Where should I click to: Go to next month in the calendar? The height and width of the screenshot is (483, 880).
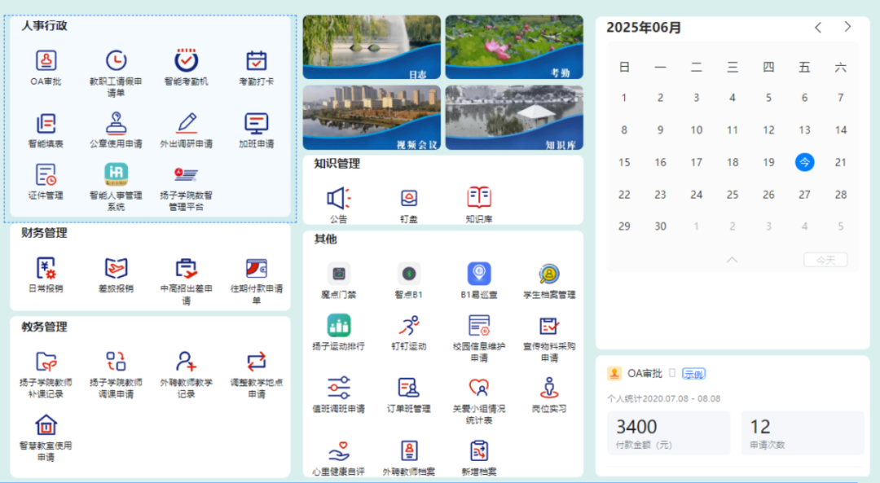(847, 27)
